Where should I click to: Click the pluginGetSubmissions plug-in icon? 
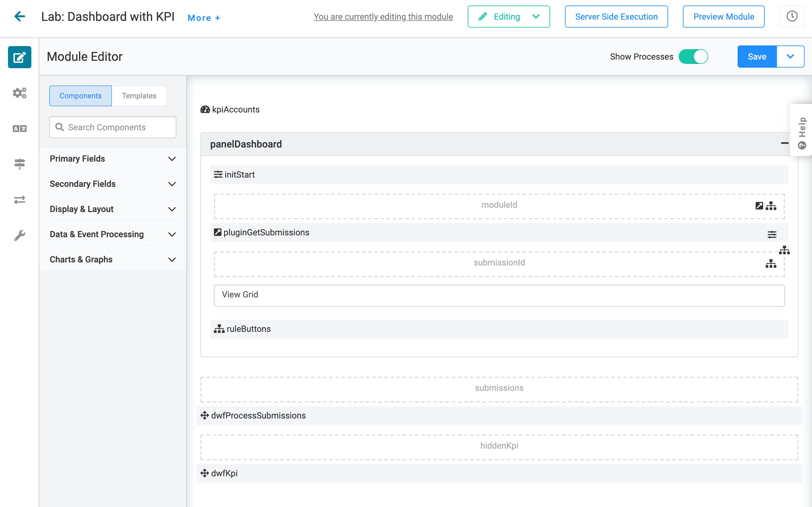[x=218, y=232]
